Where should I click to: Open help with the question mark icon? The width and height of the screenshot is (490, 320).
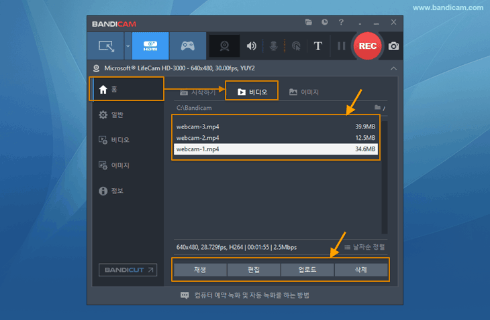click(341, 22)
